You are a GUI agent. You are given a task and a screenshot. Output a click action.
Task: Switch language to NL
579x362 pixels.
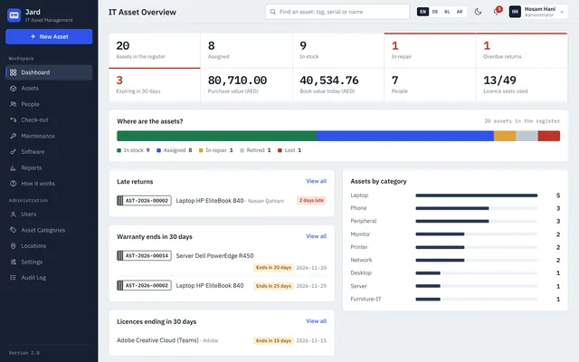pyautogui.click(x=447, y=12)
